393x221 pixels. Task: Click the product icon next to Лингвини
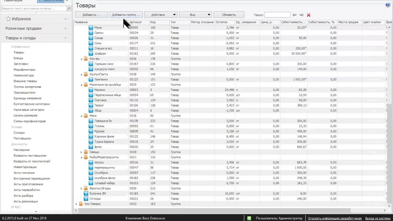pos(91,79)
